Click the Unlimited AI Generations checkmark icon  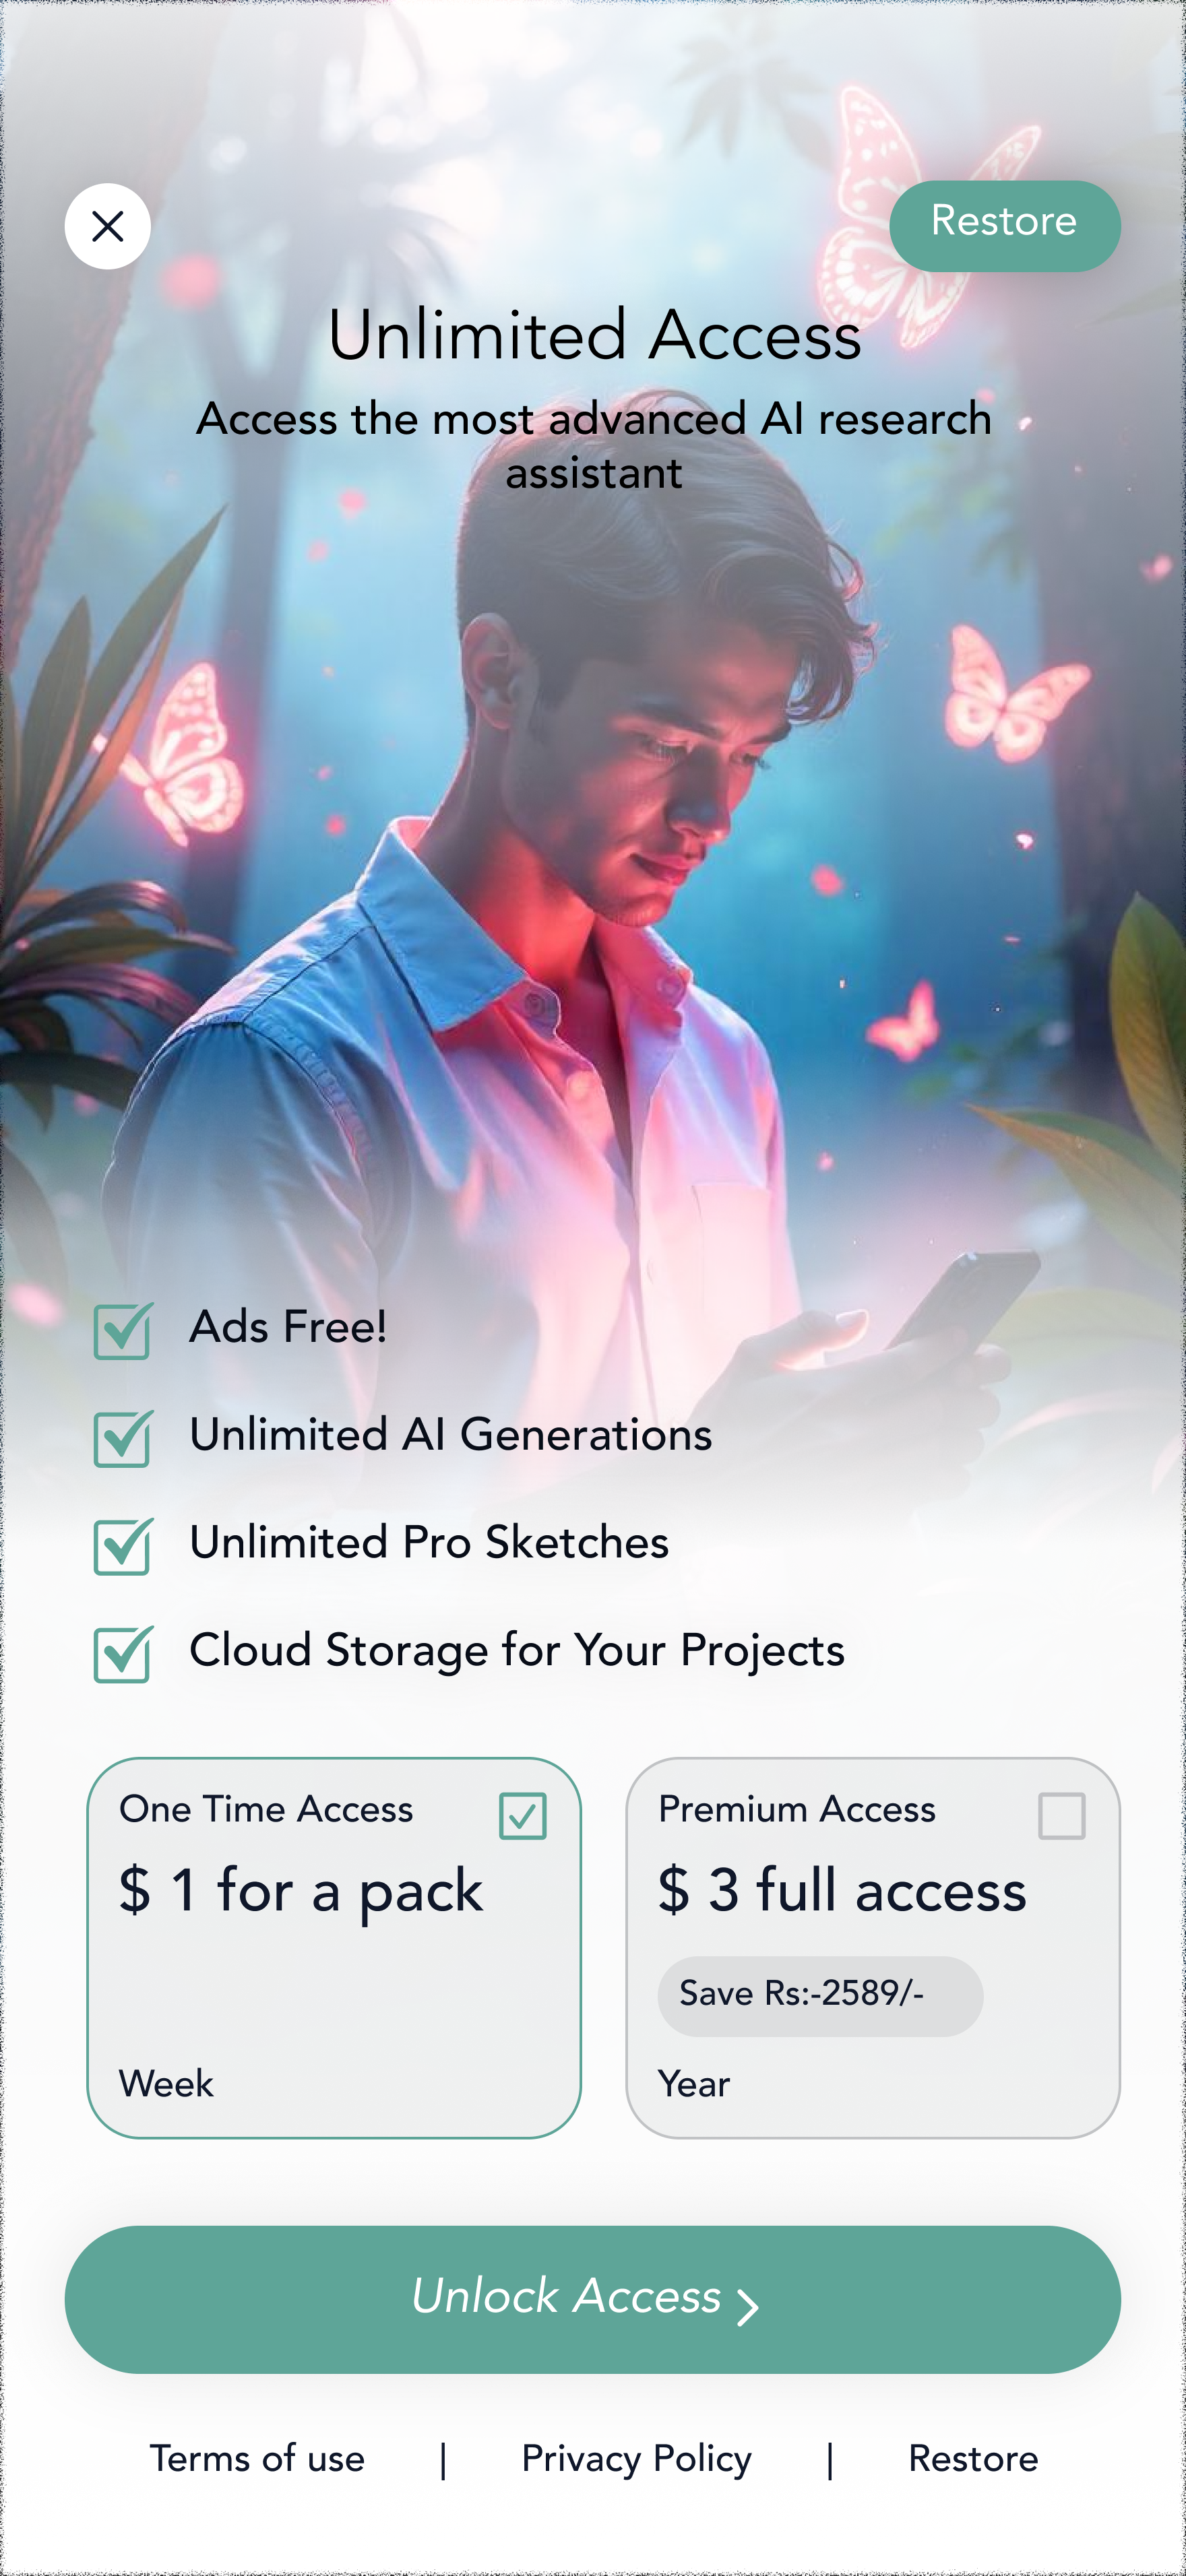tap(123, 1438)
